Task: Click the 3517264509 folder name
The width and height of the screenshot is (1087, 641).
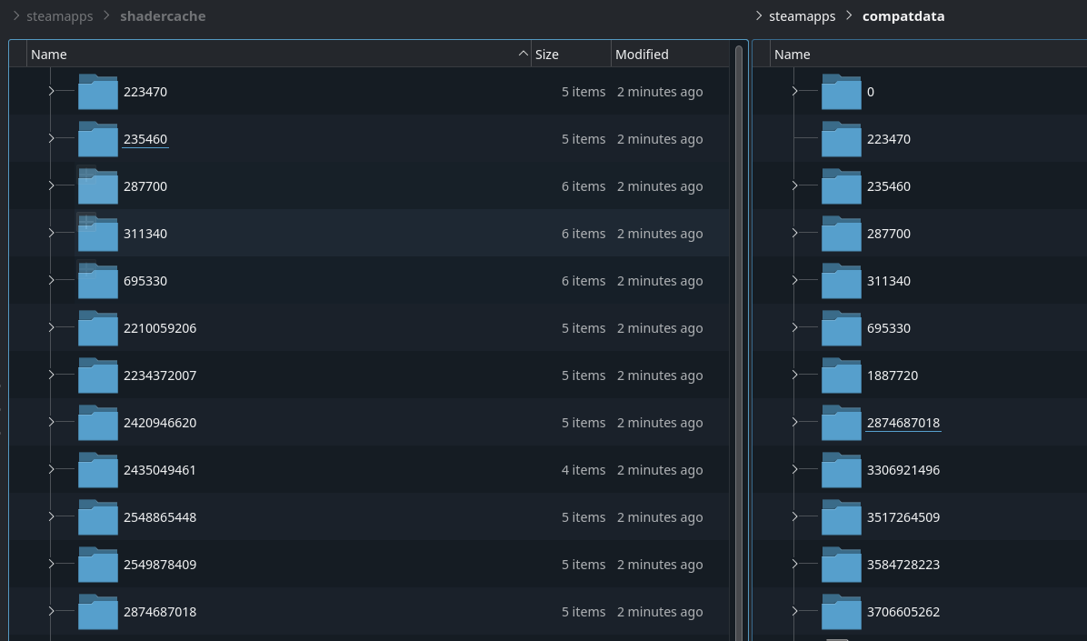Action: click(903, 516)
